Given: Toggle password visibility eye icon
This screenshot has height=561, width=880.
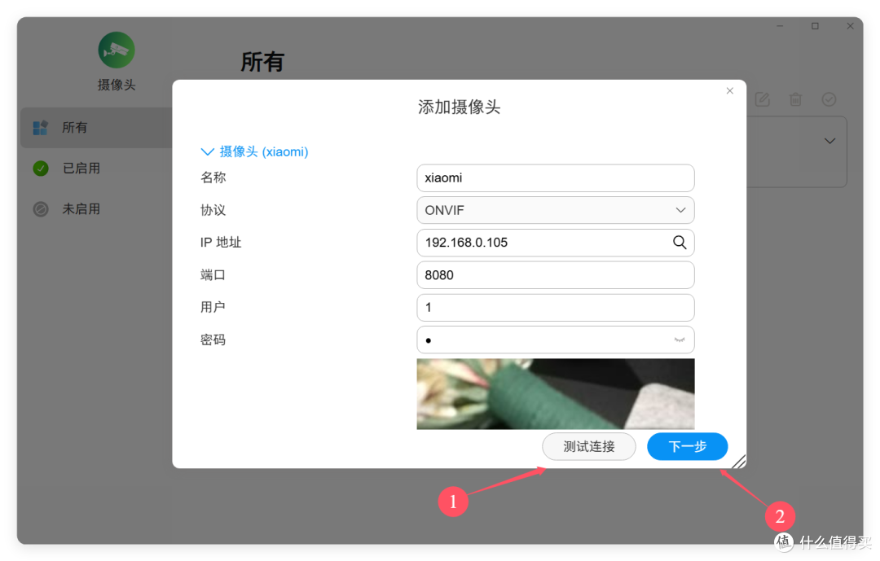Looking at the screenshot, I should click(x=679, y=340).
